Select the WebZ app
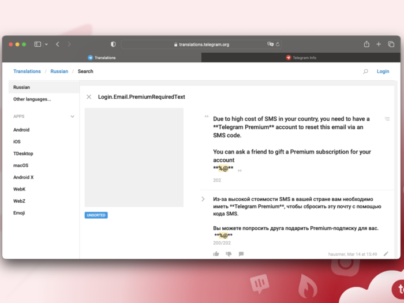This screenshot has width=404, height=303. click(19, 201)
